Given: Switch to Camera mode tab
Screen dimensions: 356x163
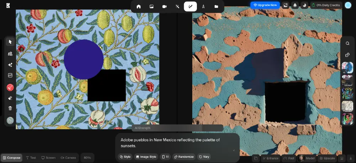Looking at the screenshot, I should (68, 158).
